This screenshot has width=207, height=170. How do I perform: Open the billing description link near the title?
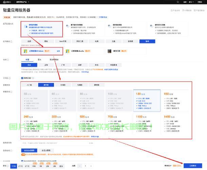(x=187, y=10)
